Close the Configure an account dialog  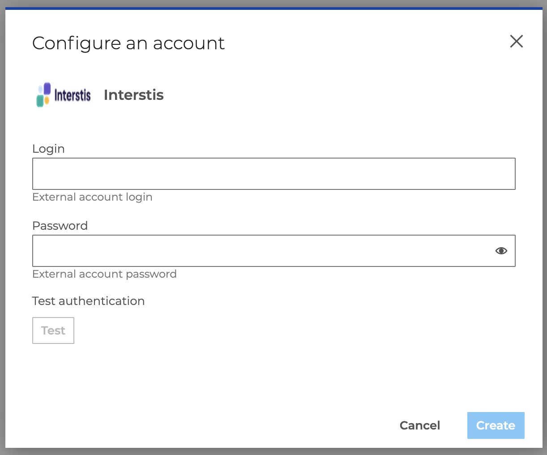pyautogui.click(x=516, y=42)
